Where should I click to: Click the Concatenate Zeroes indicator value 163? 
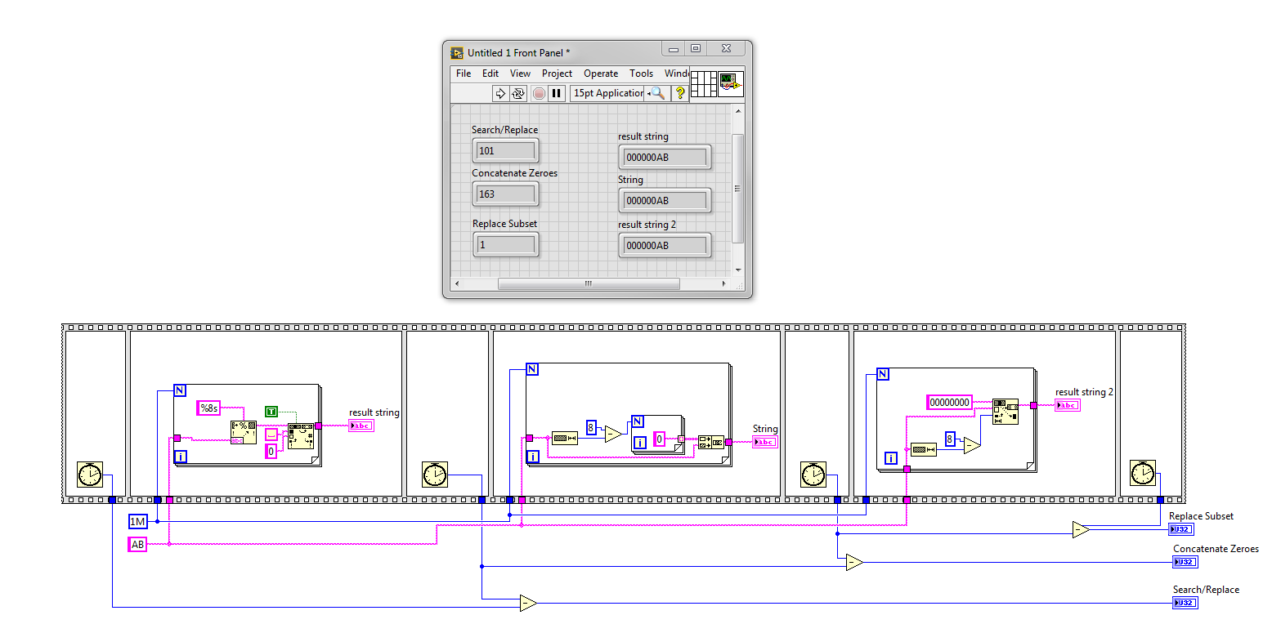pyautogui.click(x=505, y=194)
